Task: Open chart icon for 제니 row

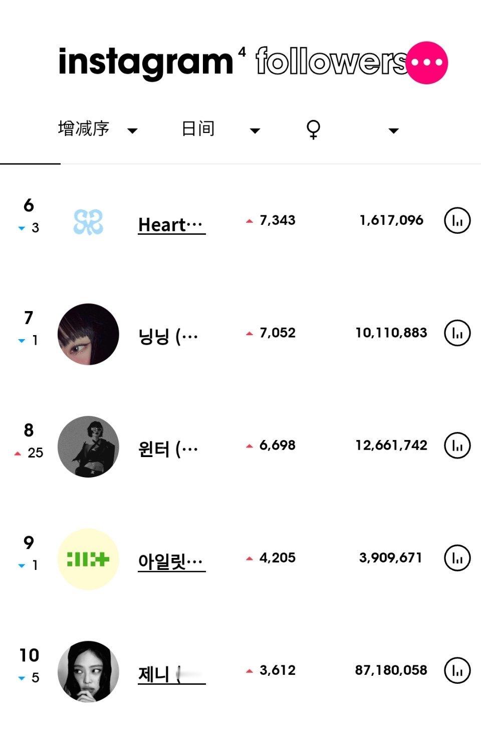Action: point(457,670)
